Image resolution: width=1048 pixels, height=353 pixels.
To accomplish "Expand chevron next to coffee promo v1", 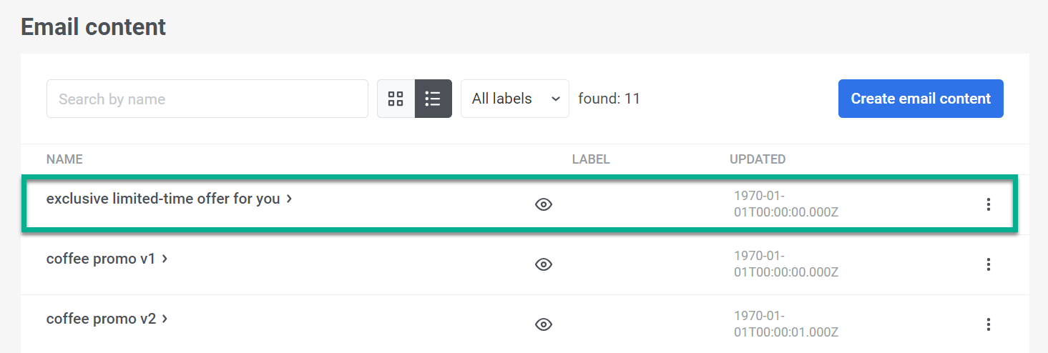I will coord(165,259).
